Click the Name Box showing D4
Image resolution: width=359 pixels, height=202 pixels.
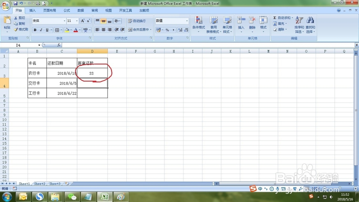[x=19, y=45]
